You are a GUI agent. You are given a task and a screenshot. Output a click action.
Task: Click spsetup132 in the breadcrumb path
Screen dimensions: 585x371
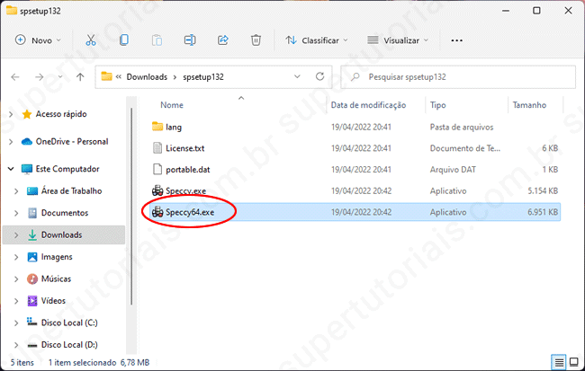203,76
